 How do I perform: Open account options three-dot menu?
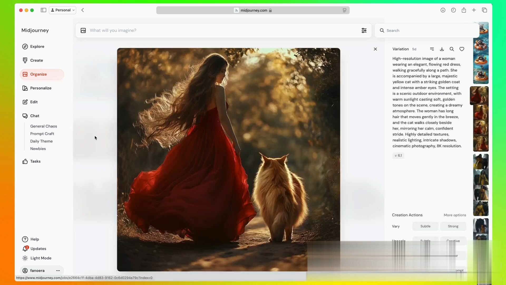[x=58, y=270]
